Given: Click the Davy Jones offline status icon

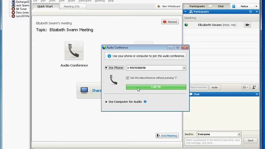Looking at the screenshot, I should [13, 12].
